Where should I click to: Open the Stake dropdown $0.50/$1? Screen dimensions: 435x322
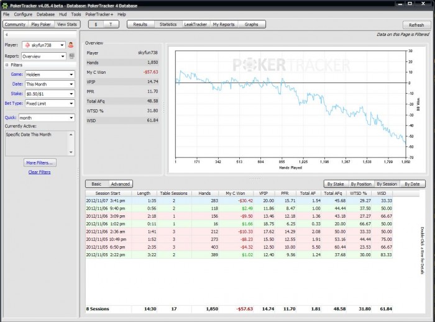point(50,94)
